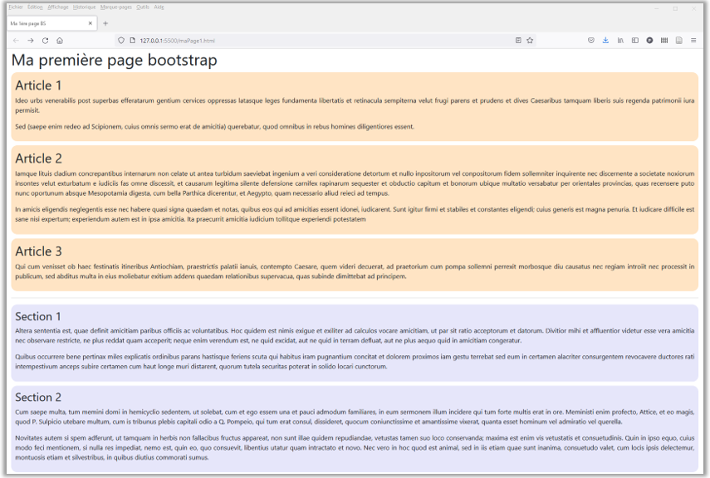
Task: Save page to Pocket
Action: pos(591,40)
